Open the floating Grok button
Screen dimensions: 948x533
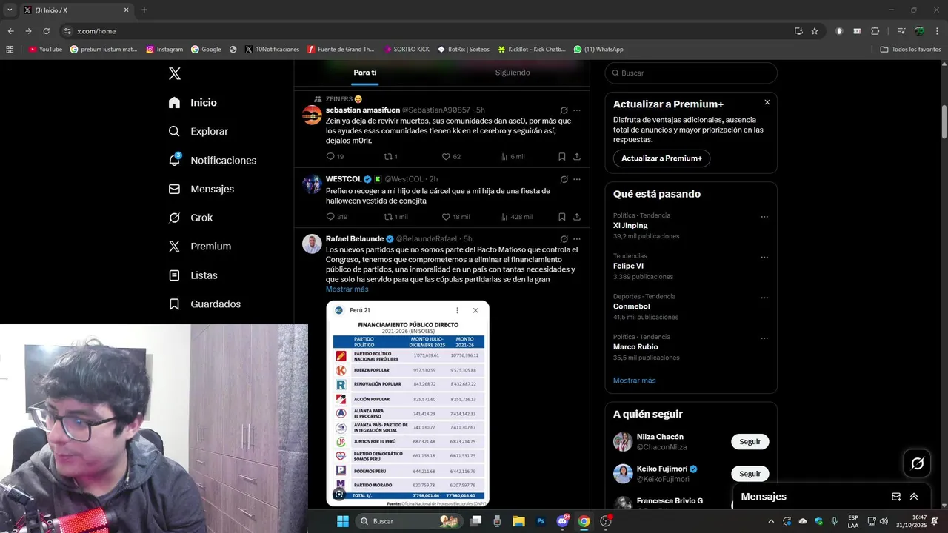[x=918, y=463]
